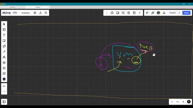Screen dimensions: 193x108
Task: Open the notes panel icon
Action: (134, 13)
